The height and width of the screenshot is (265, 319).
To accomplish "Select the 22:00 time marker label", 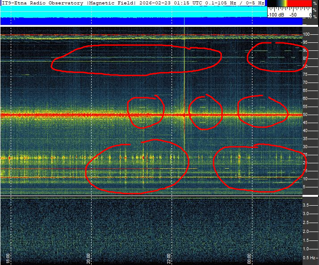I will point(169,257).
